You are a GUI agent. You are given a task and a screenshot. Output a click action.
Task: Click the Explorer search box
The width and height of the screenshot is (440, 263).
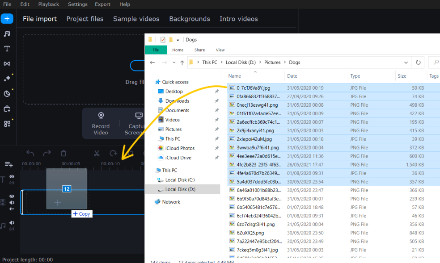(434, 63)
